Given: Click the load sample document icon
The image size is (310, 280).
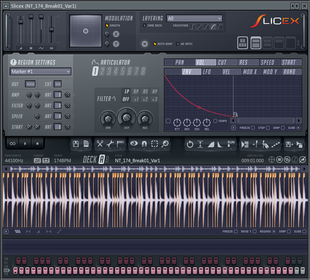Looking at the screenshot, I should [86, 144].
